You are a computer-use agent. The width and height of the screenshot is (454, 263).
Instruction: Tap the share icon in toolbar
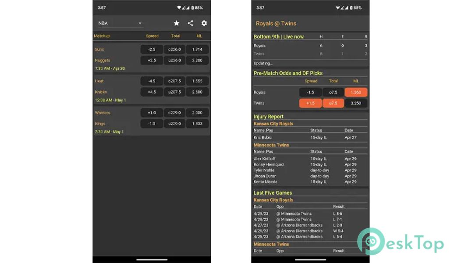click(190, 23)
